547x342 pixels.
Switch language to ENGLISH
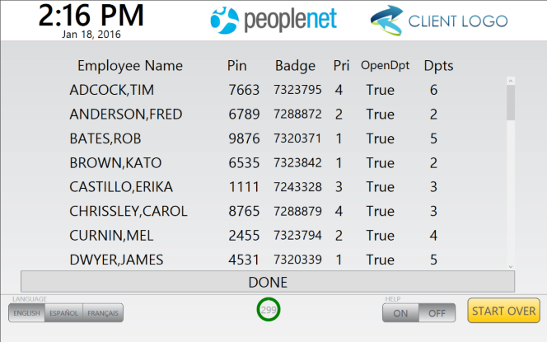point(27,312)
